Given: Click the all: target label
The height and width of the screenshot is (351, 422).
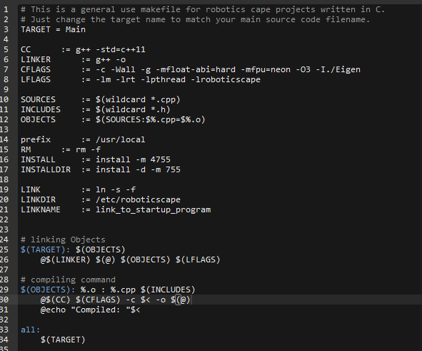Looking at the screenshot, I should (x=30, y=330).
